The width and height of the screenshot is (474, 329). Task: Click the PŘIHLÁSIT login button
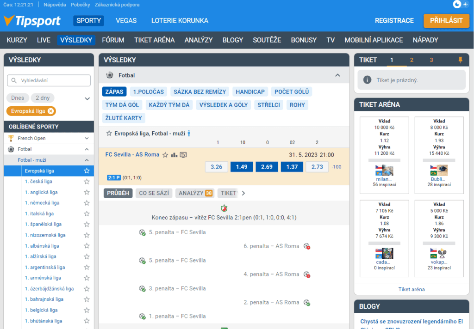(x=446, y=20)
